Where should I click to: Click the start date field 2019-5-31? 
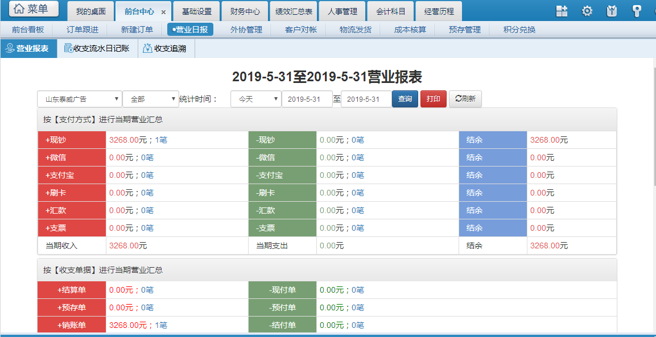click(307, 99)
